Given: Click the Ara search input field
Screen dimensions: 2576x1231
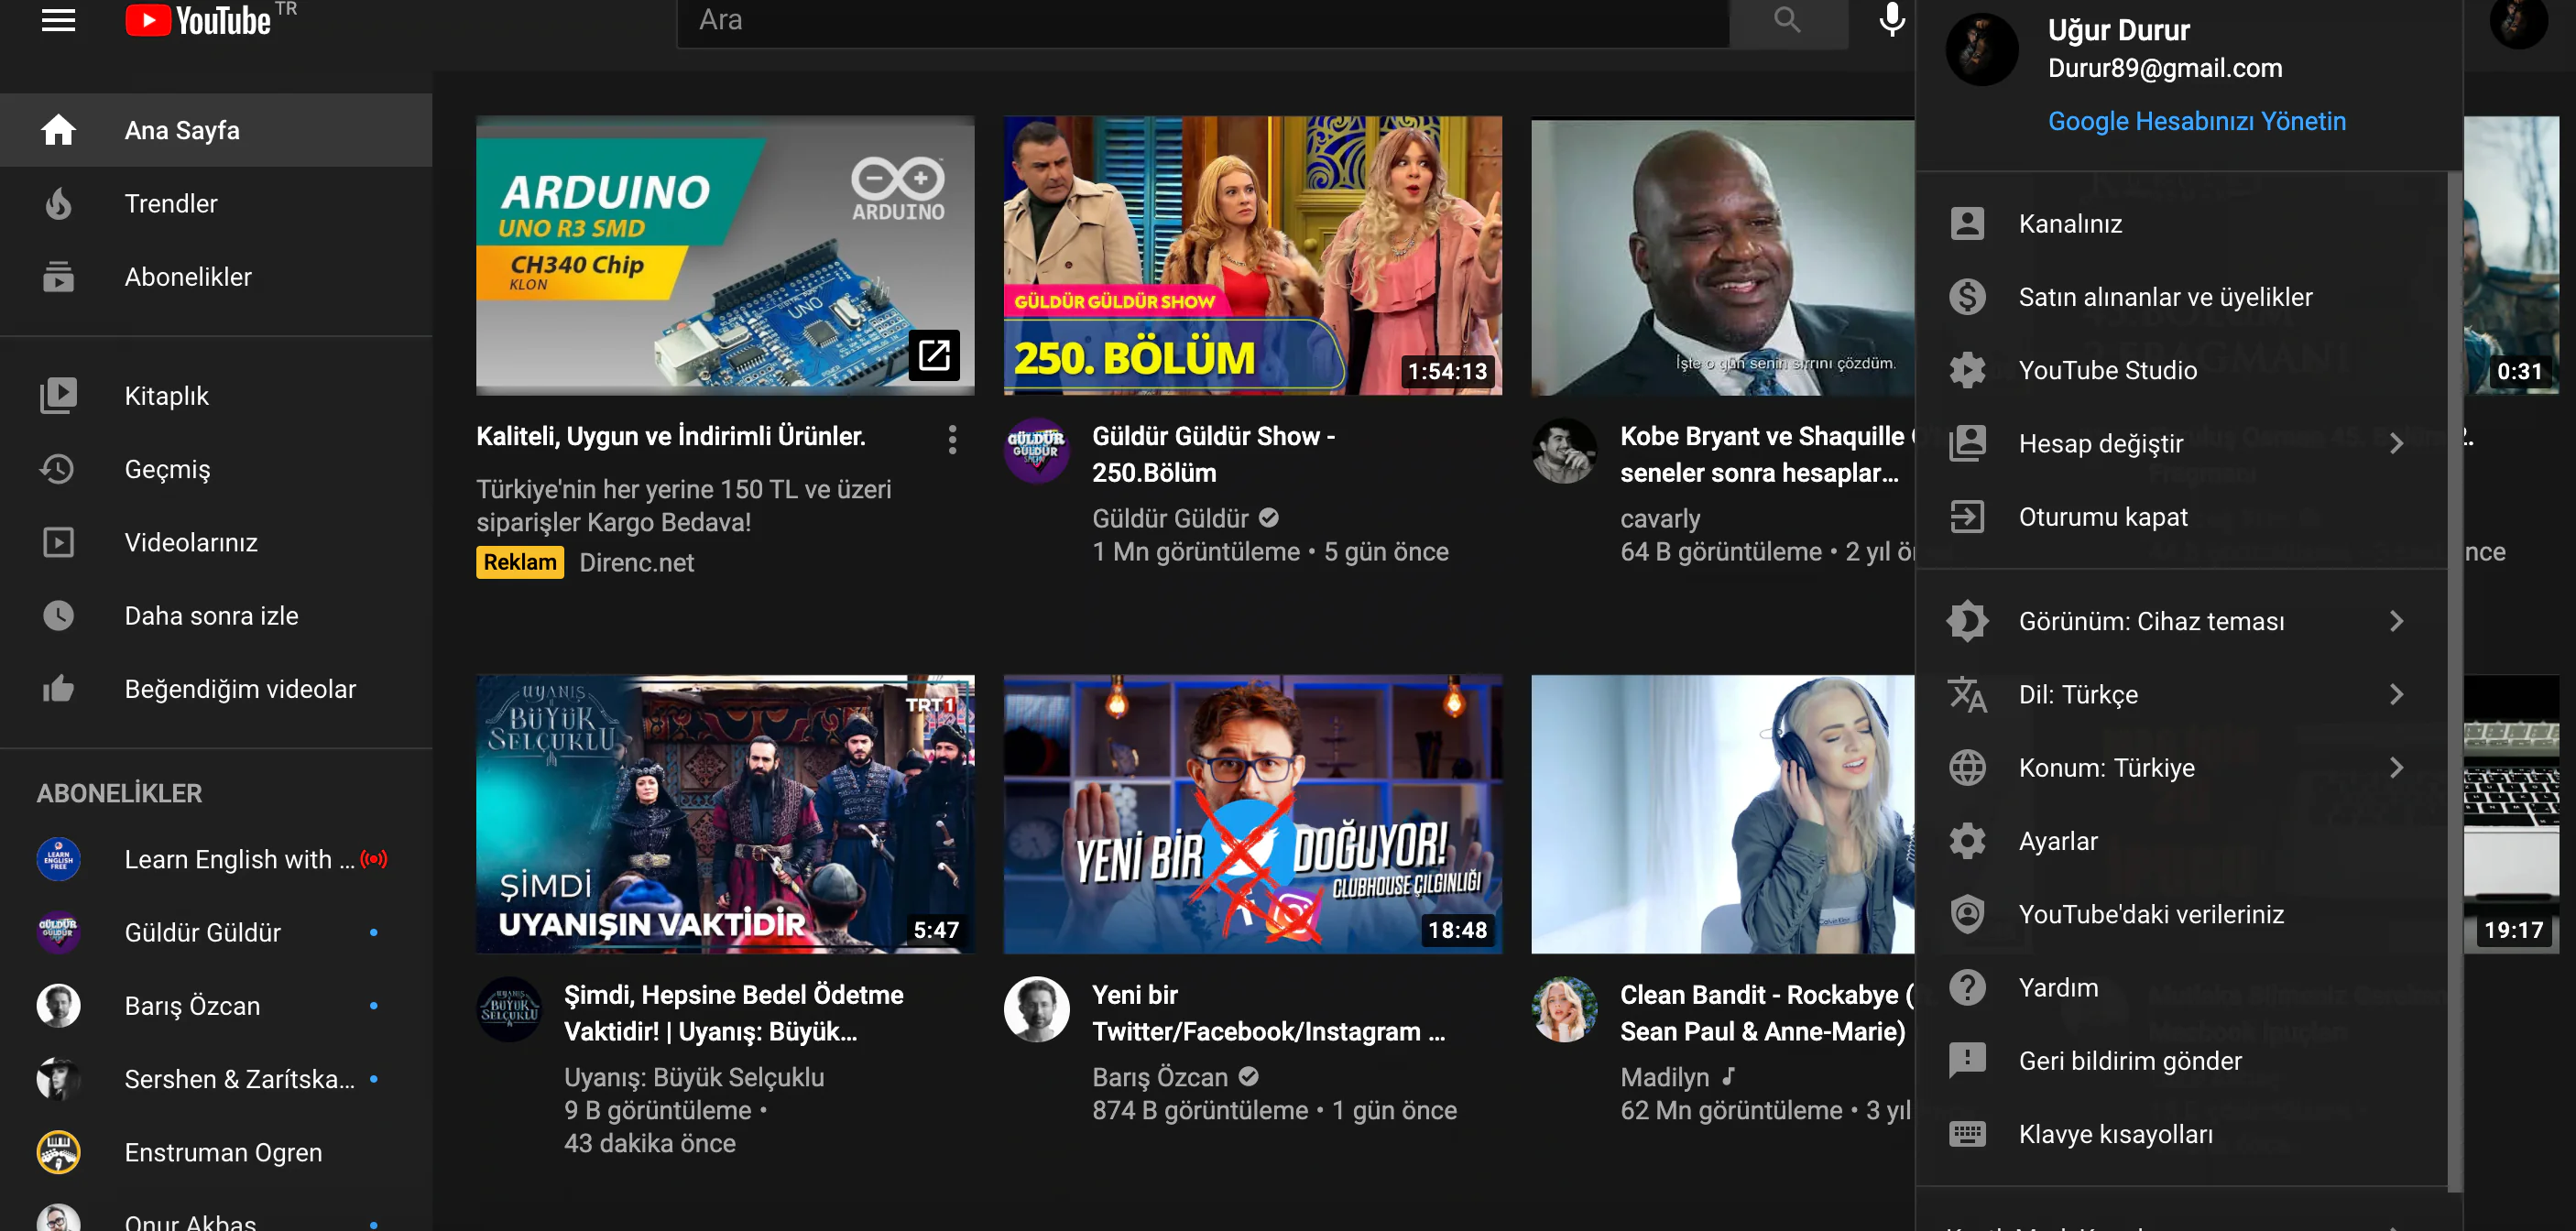Looking at the screenshot, I should [1200, 19].
